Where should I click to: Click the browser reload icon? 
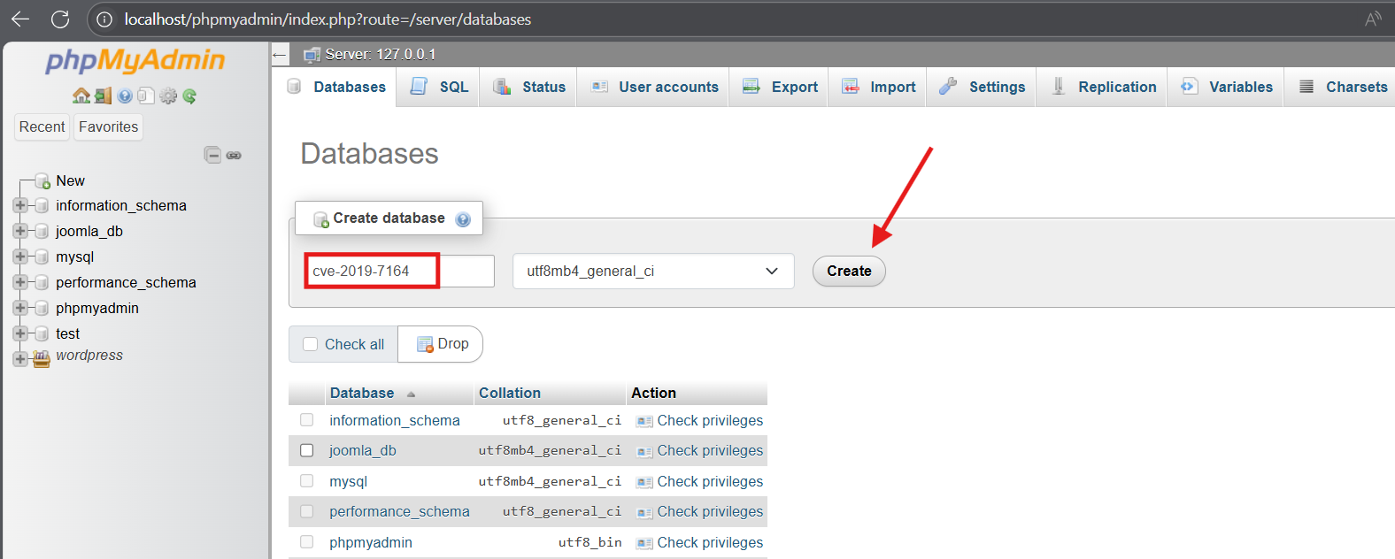(x=60, y=19)
